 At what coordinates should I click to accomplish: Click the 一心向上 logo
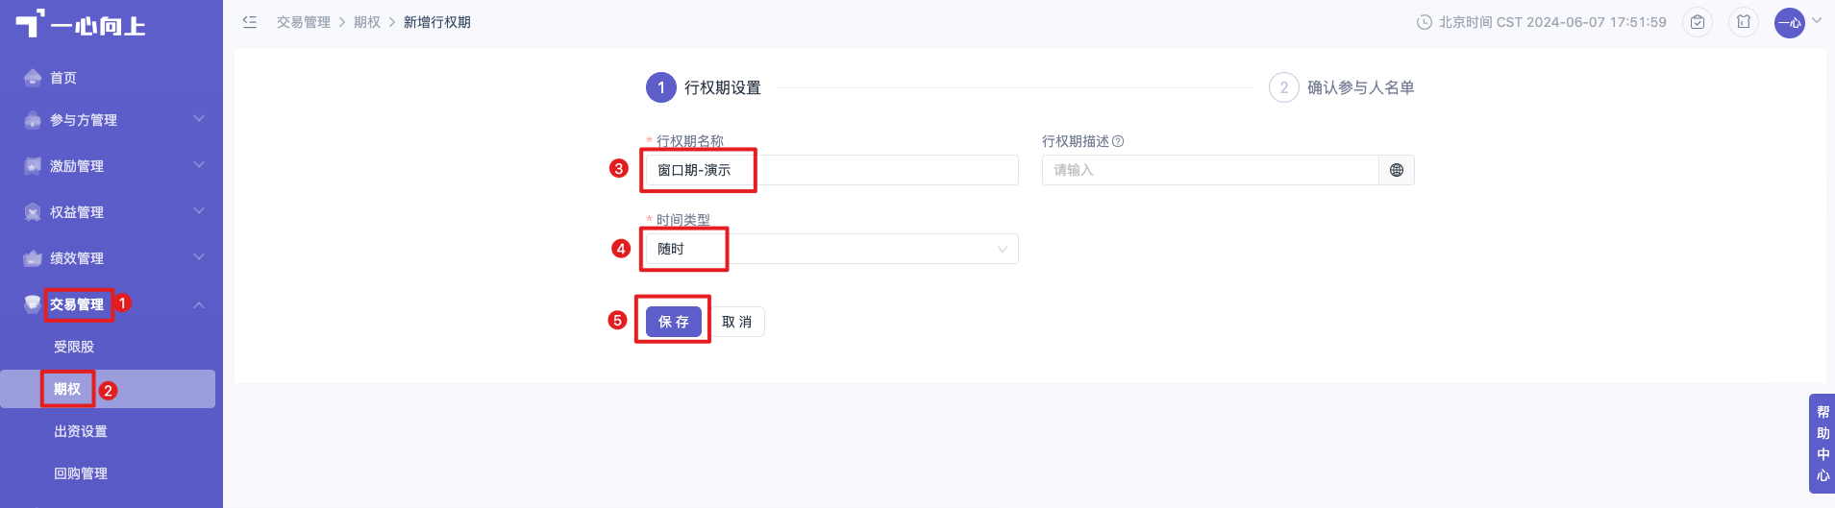[81, 24]
